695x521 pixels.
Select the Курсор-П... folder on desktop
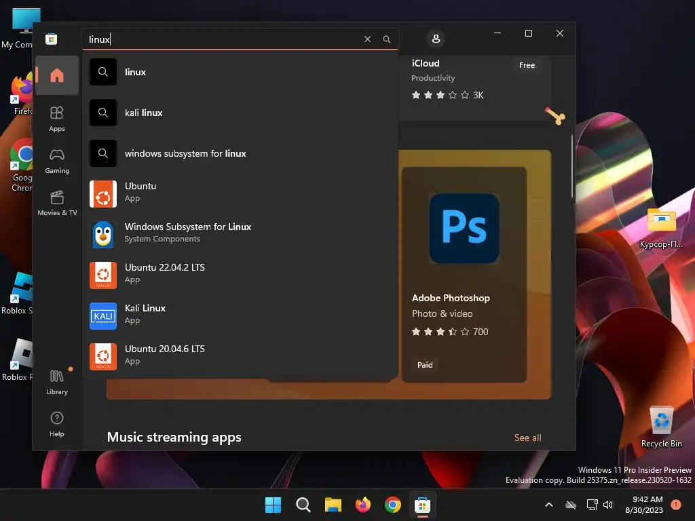click(x=661, y=228)
